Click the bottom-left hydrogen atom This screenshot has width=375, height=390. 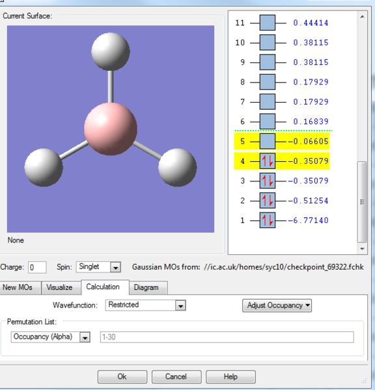pos(44,168)
